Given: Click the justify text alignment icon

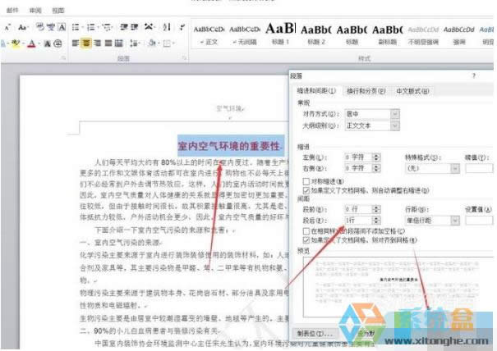Looking at the screenshot, I should tap(109, 43).
